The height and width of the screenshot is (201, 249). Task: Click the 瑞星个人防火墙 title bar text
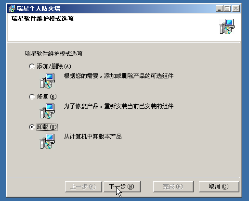click(39, 9)
